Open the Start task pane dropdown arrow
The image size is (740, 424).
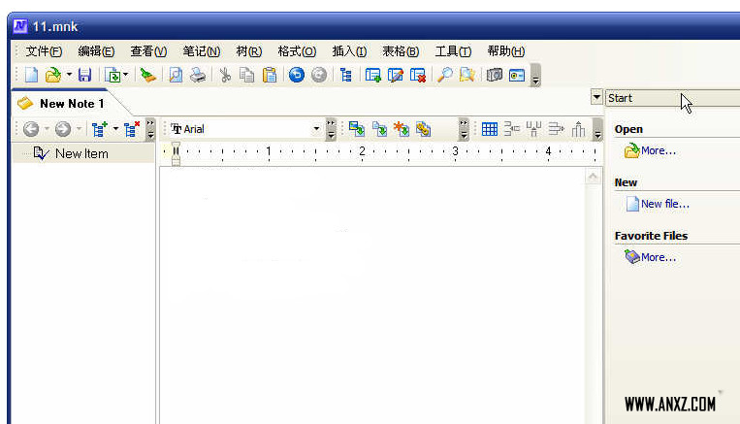(596, 98)
